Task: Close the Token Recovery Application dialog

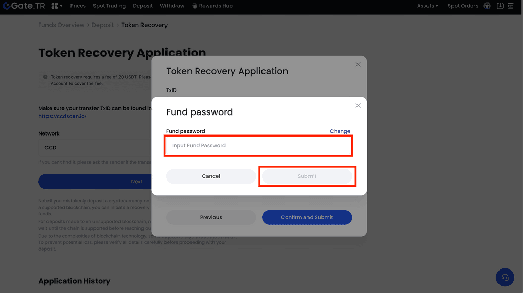Action: [x=358, y=64]
